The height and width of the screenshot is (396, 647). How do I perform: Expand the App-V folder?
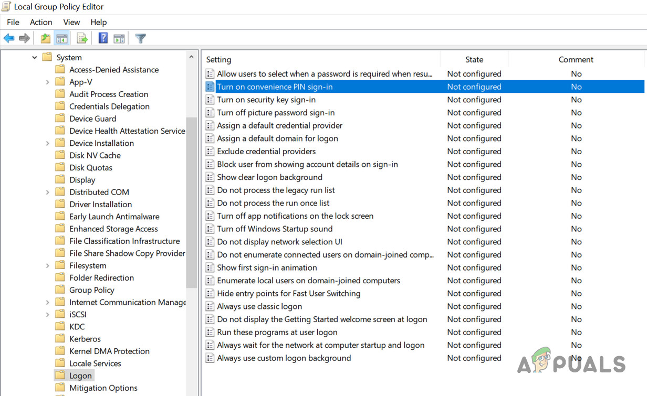pos(47,82)
